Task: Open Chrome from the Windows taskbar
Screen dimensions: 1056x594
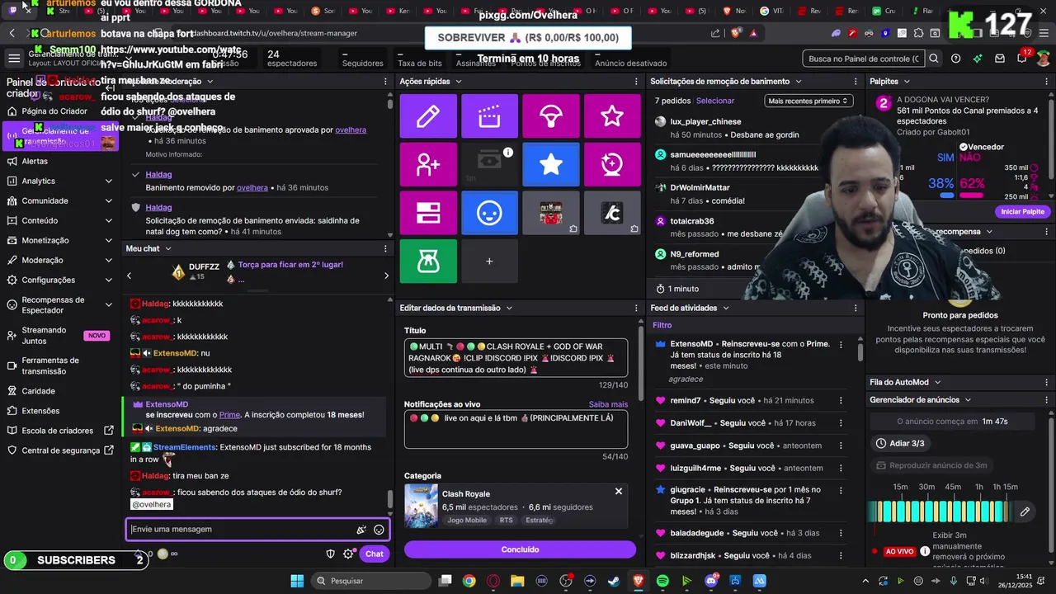Action: click(469, 581)
